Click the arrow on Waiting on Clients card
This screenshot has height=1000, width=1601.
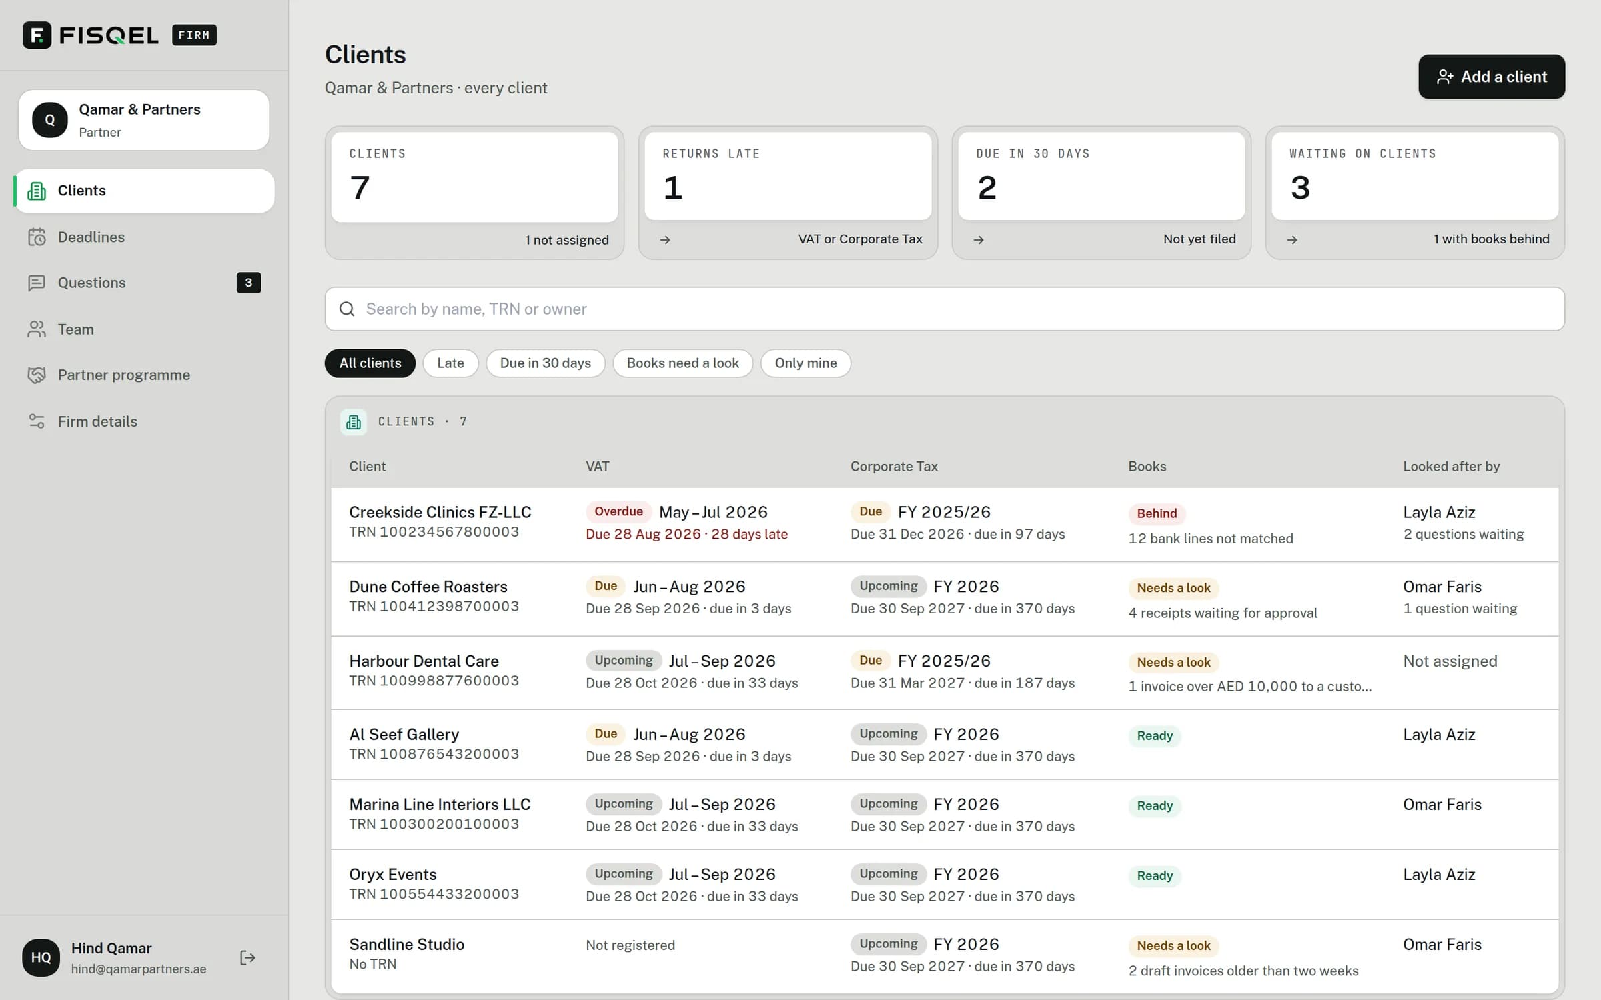(1292, 240)
